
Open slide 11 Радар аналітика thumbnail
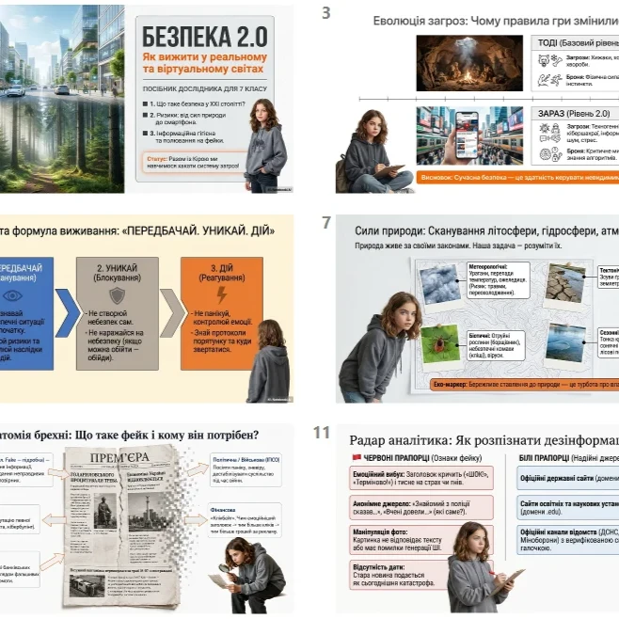[x=477, y=518]
